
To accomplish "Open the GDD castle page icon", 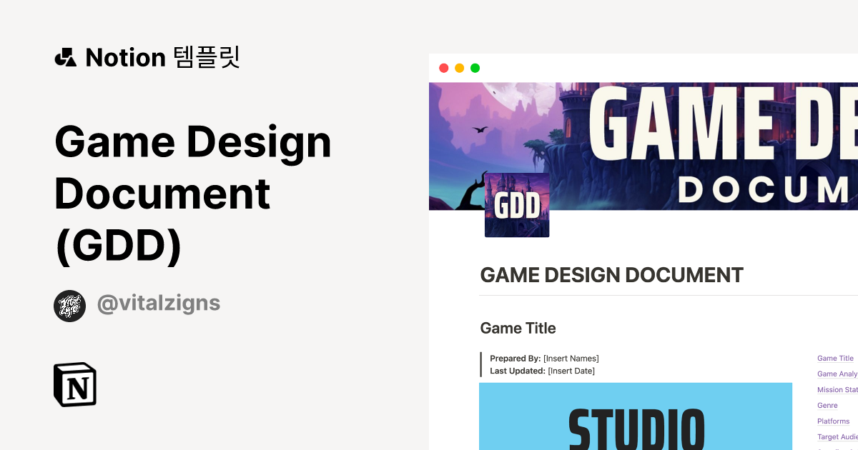I will (517, 205).
